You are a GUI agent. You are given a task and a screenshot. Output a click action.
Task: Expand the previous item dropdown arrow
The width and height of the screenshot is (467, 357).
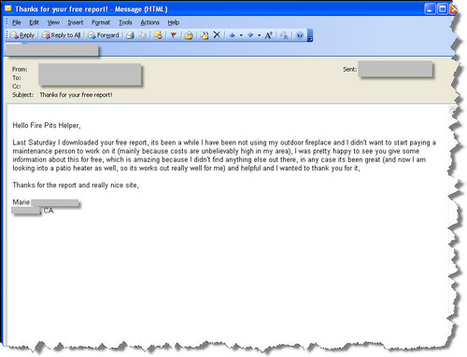241,35
